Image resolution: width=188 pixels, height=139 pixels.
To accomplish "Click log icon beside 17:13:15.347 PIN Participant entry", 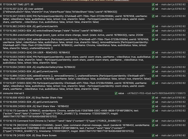I will click(x=1, y=16).
